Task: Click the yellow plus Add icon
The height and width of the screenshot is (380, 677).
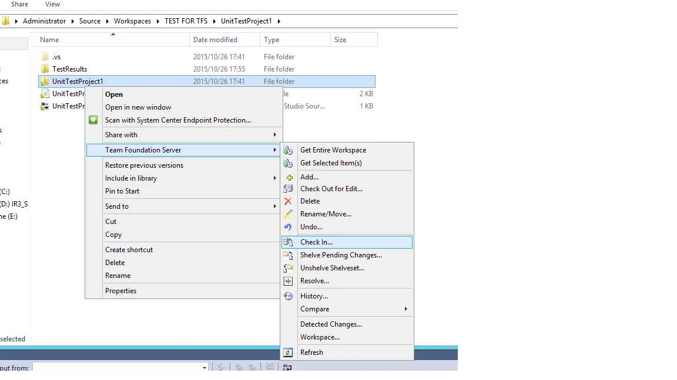Action: tap(289, 178)
